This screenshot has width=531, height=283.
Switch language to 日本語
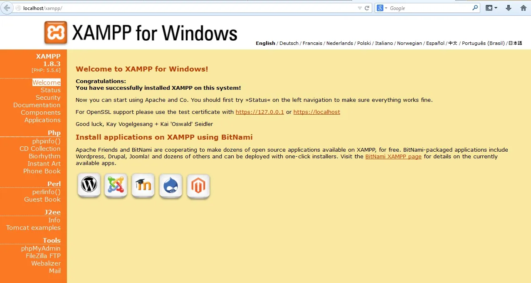[x=515, y=43]
